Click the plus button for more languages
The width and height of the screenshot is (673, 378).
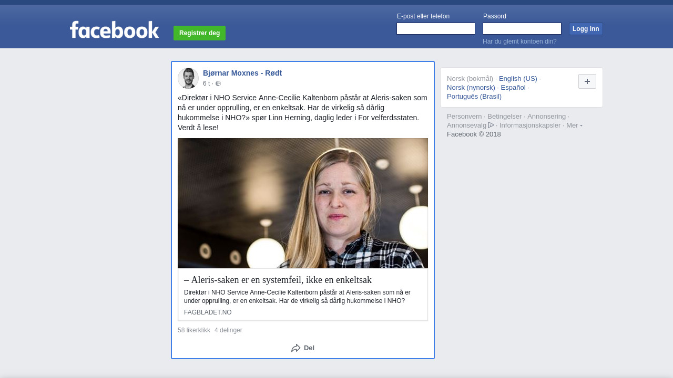point(587,81)
